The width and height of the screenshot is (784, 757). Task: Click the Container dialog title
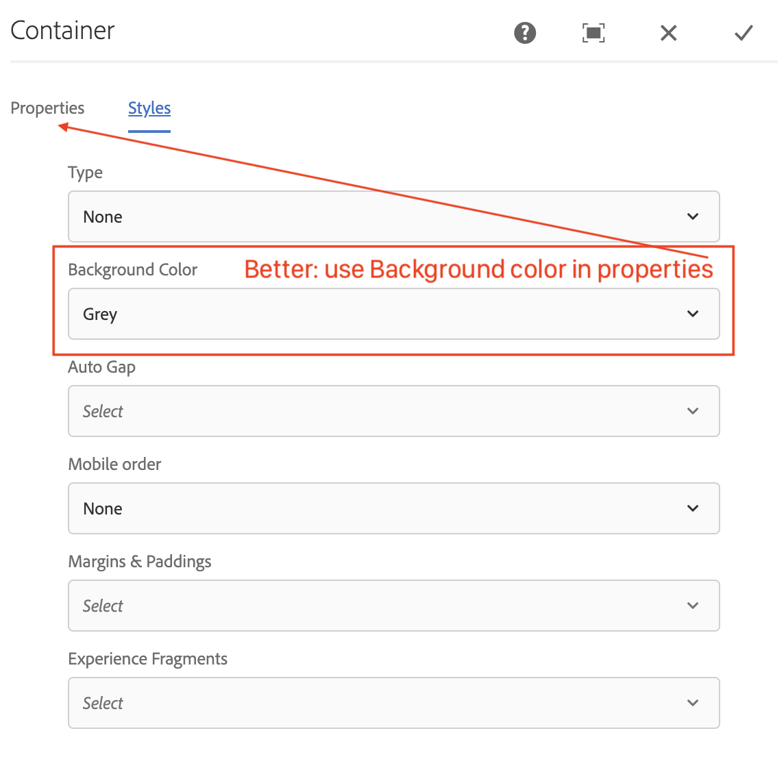pyautogui.click(x=62, y=30)
